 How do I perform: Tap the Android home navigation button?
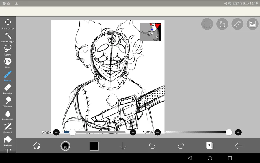210,158
